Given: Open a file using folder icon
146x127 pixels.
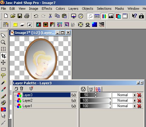Looking at the screenshot, I should coord(13,16).
